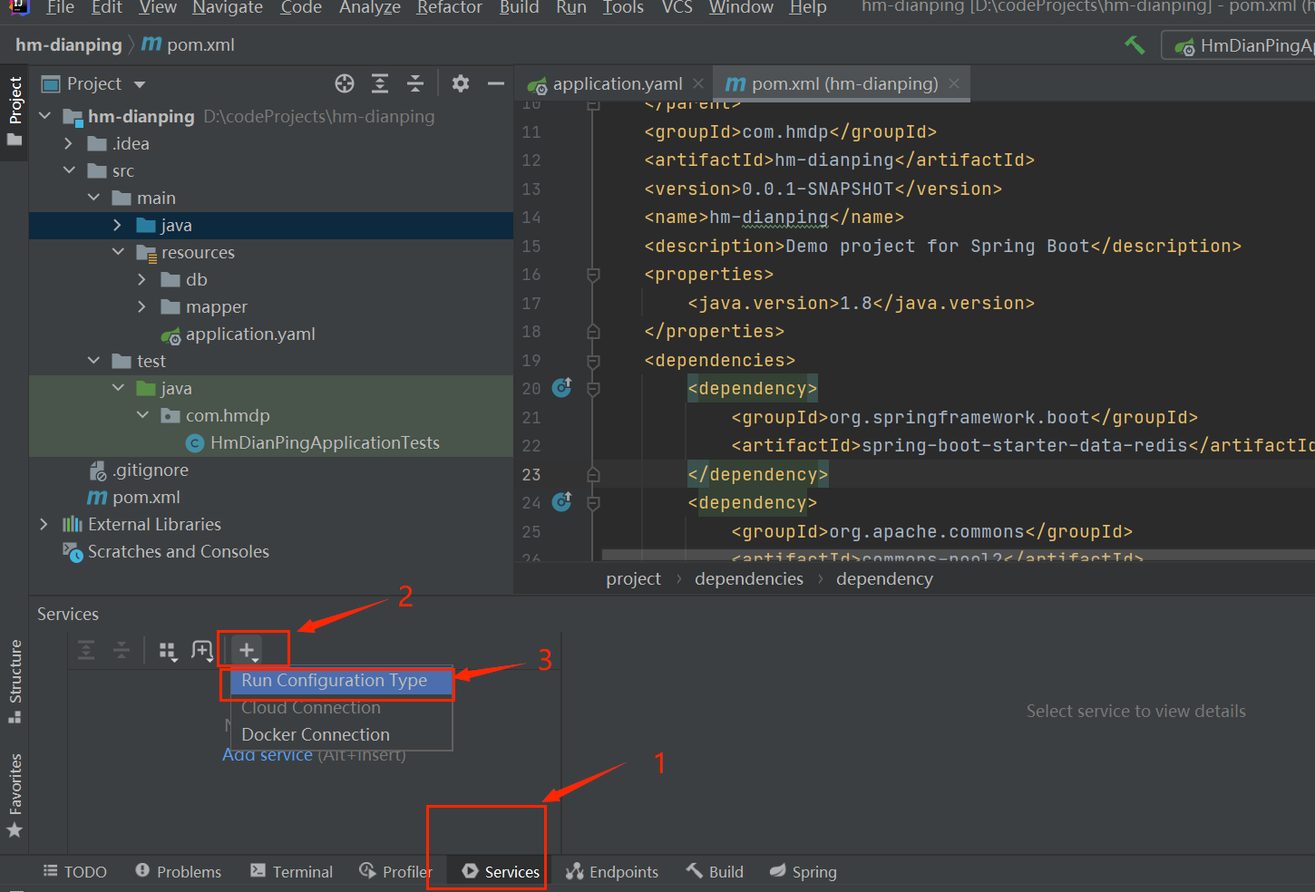Viewport: 1315px width, 892px height.
Task: Collapse the hm-dianping root folder
Action: click(45, 116)
